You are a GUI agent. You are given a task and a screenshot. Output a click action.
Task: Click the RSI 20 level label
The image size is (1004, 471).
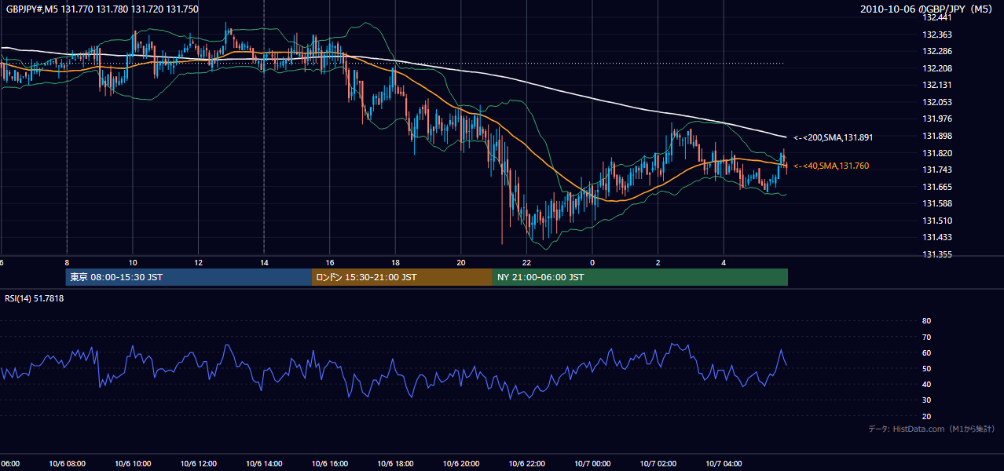(x=926, y=416)
